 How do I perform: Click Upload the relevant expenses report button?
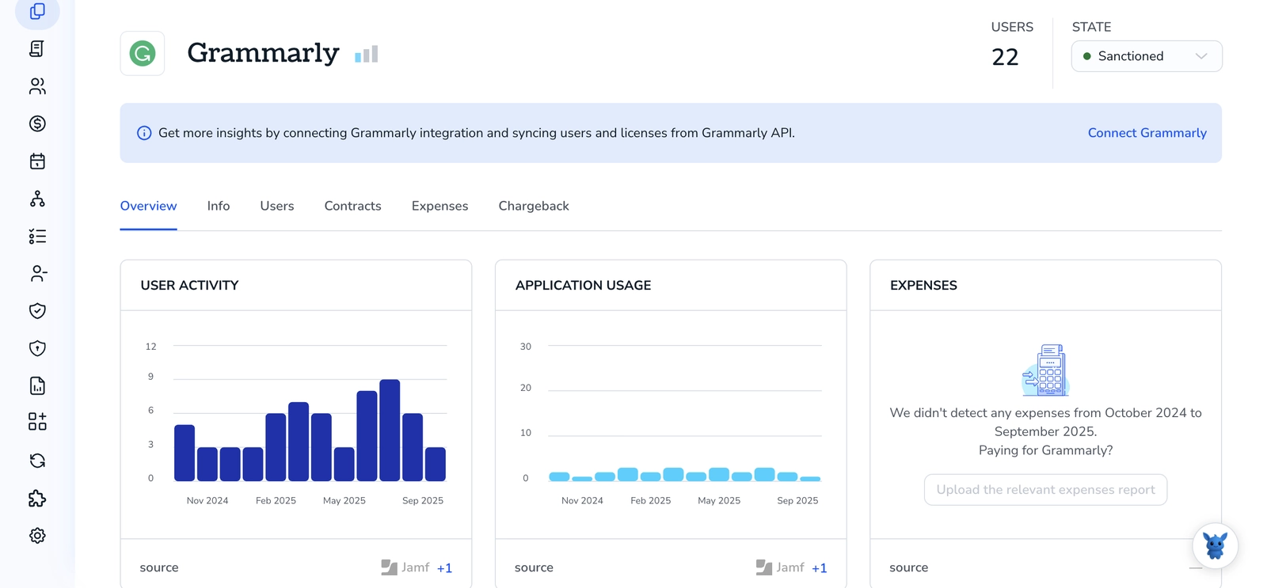[x=1044, y=490]
